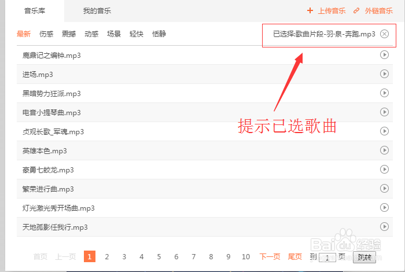Click the 跳转 button
The width and height of the screenshot is (405, 272).
pos(365,257)
